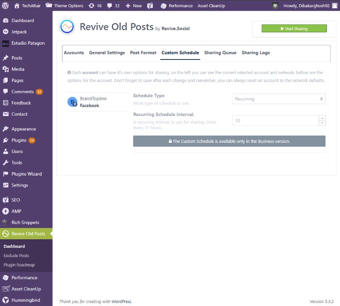Switch to the General Settings tab
Image resolution: width=340 pixels, height=306 pixels.
coord(107,53)
